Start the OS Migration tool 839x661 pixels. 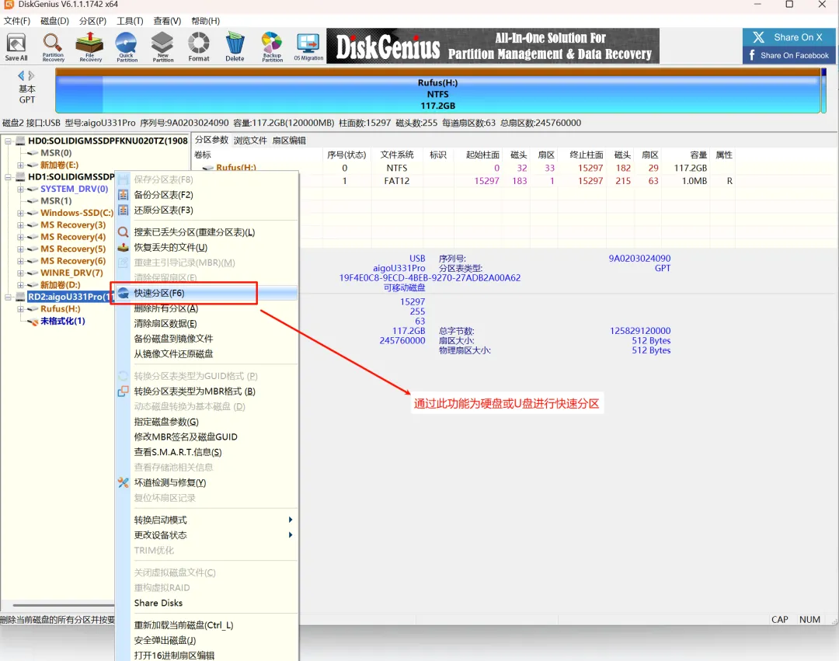308,47
